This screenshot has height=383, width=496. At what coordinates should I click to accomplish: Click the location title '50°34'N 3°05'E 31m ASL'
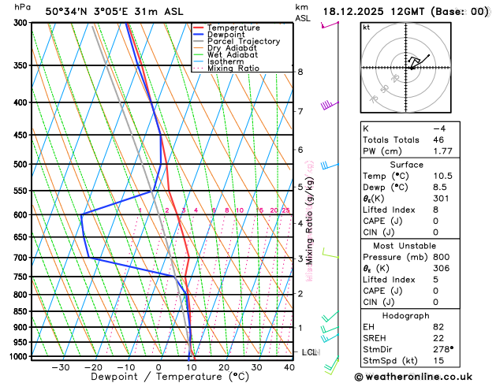tap(114, 12)
